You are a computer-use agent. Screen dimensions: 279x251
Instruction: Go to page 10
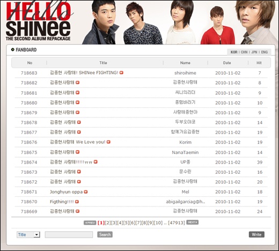click(158, 223)
